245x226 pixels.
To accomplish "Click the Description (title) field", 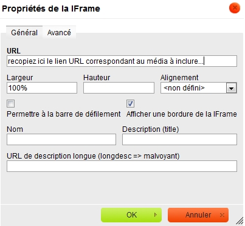I will [179, 139].
